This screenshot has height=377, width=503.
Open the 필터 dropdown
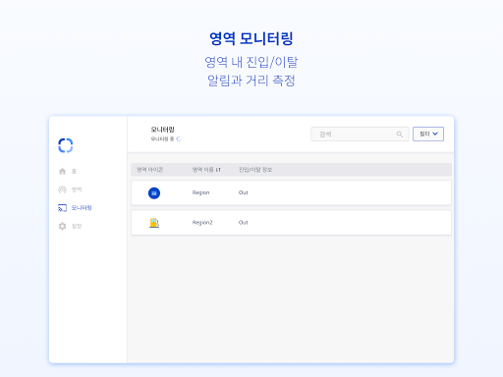pyautogui.click(x=428, y=134)
